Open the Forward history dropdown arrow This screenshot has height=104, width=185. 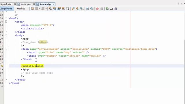point(46,9)
